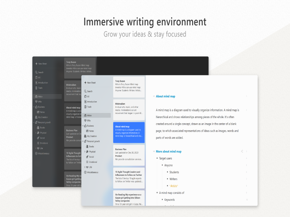
Task: Open Trash in the dark window sidebar
Action: tap(39, 88)
